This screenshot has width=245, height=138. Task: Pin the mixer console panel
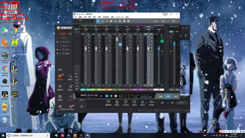tap(79, 26)
